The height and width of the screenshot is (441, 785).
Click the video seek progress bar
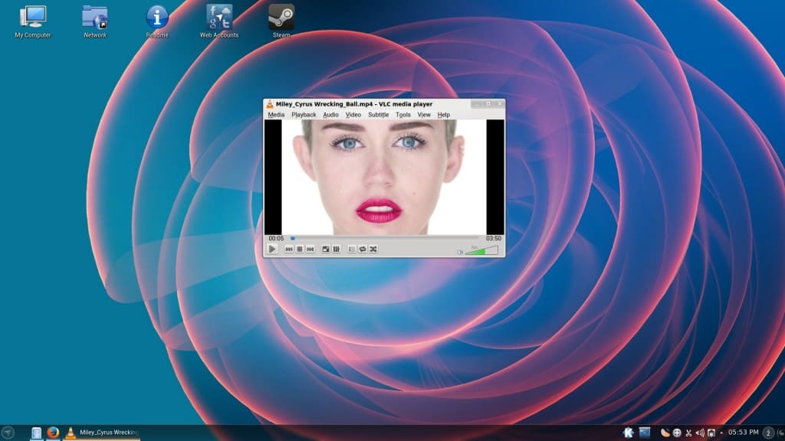pos(383,238)
